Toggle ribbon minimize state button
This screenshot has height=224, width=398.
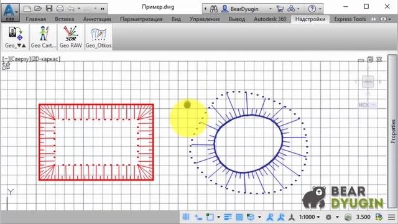(383, 19)
